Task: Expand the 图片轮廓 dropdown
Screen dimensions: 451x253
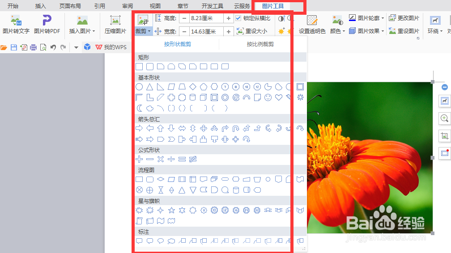Action: click(383, 18)
